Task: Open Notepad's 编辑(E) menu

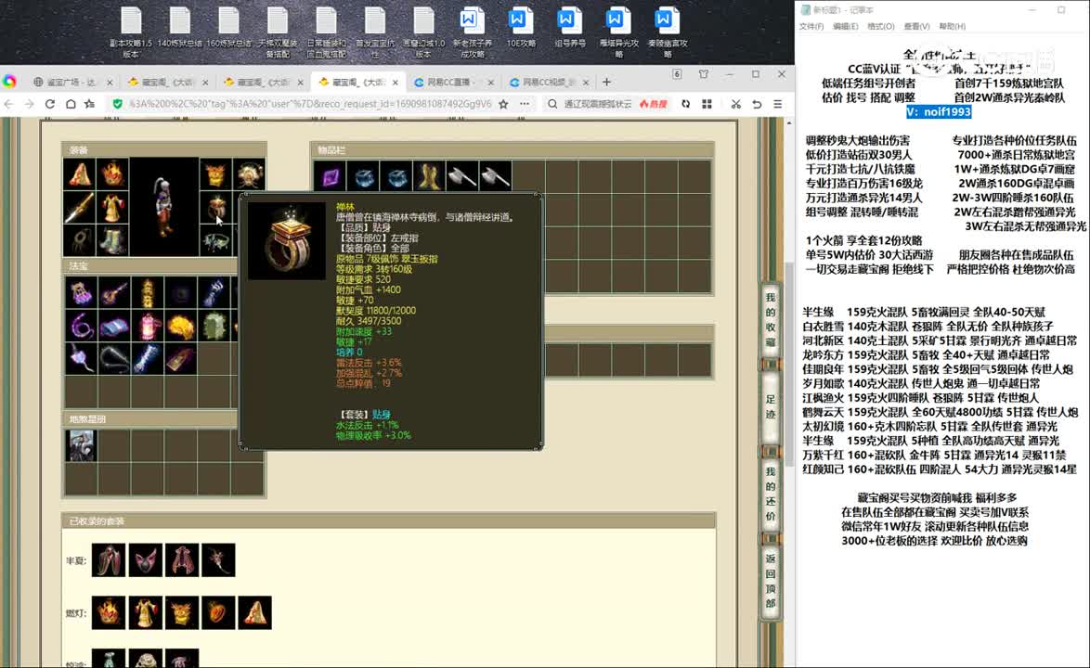Action: point(845,26)
